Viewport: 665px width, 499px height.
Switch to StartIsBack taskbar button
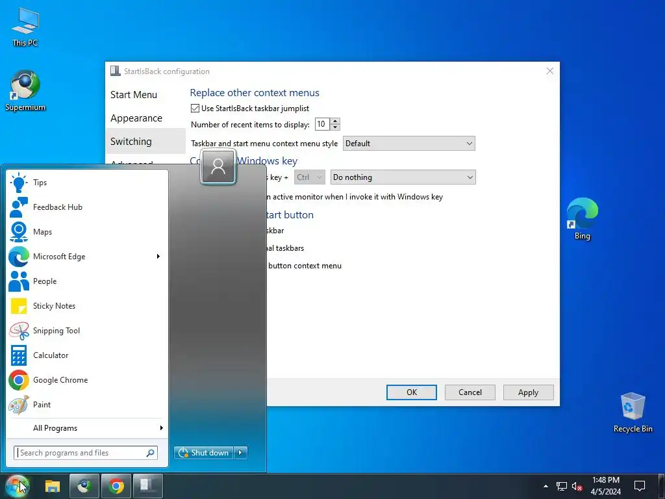click(x=148, y=486)
